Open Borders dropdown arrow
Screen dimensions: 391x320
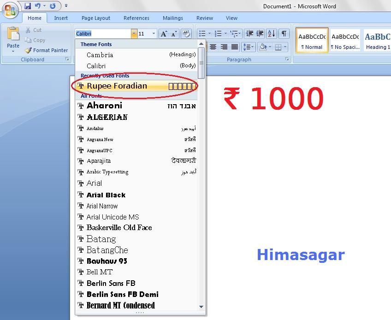click(x=285, y=47)
